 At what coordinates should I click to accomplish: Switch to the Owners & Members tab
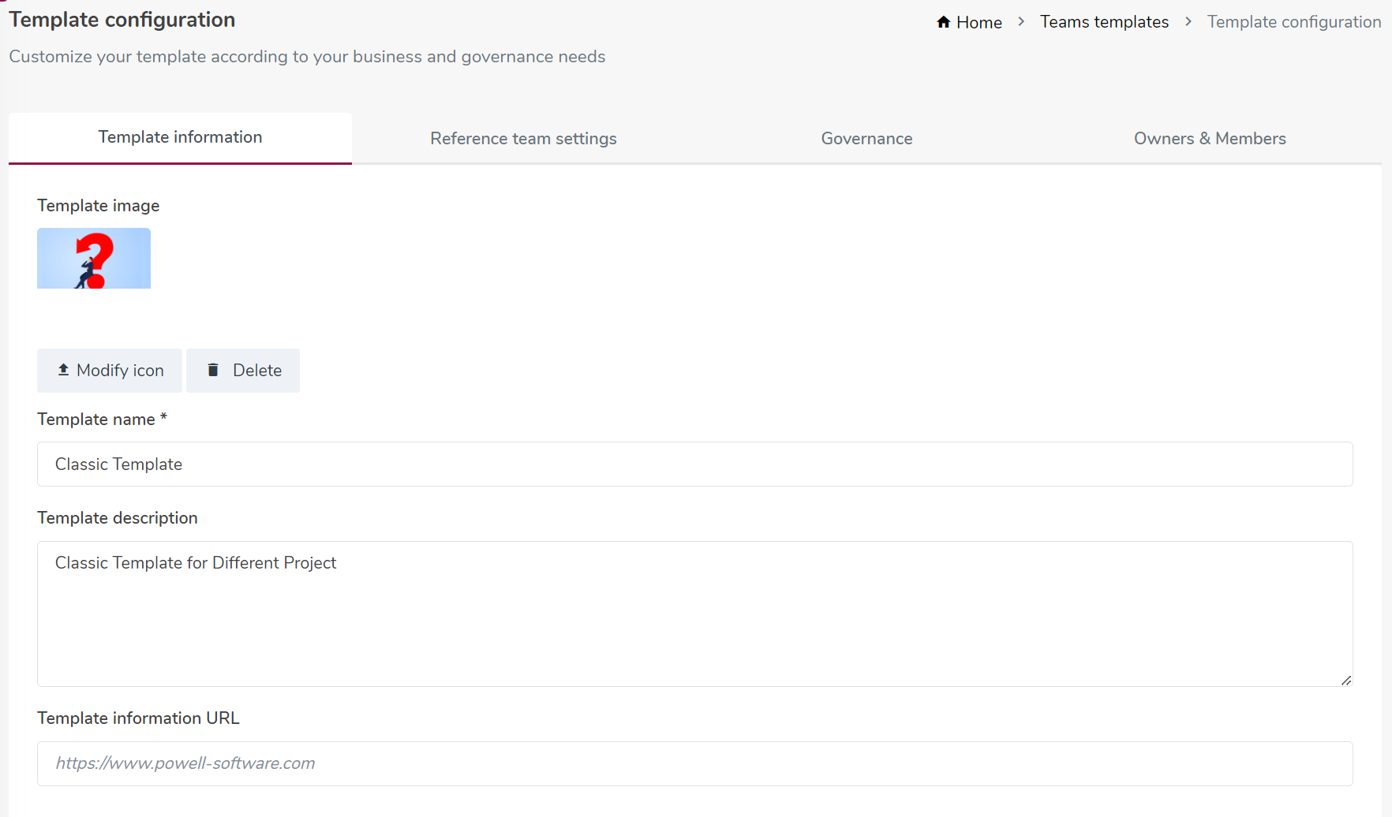tap(1210, 138)
